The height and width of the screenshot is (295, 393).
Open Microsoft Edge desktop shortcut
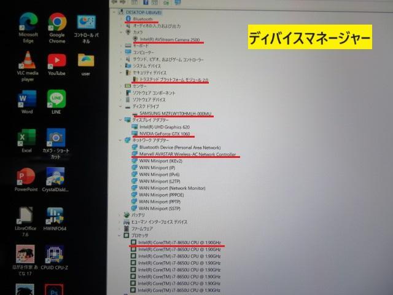pyautogui.click(x=28, y=28)
